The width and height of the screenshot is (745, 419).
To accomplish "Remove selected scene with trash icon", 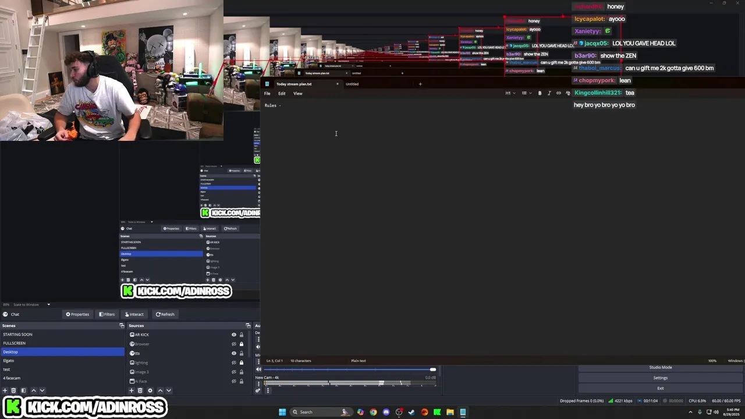I will 14,390.
